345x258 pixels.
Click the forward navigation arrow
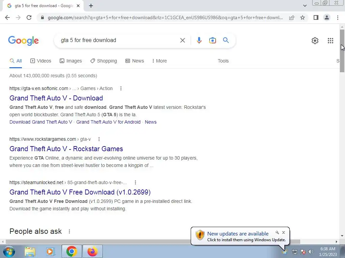pos(18,17)
